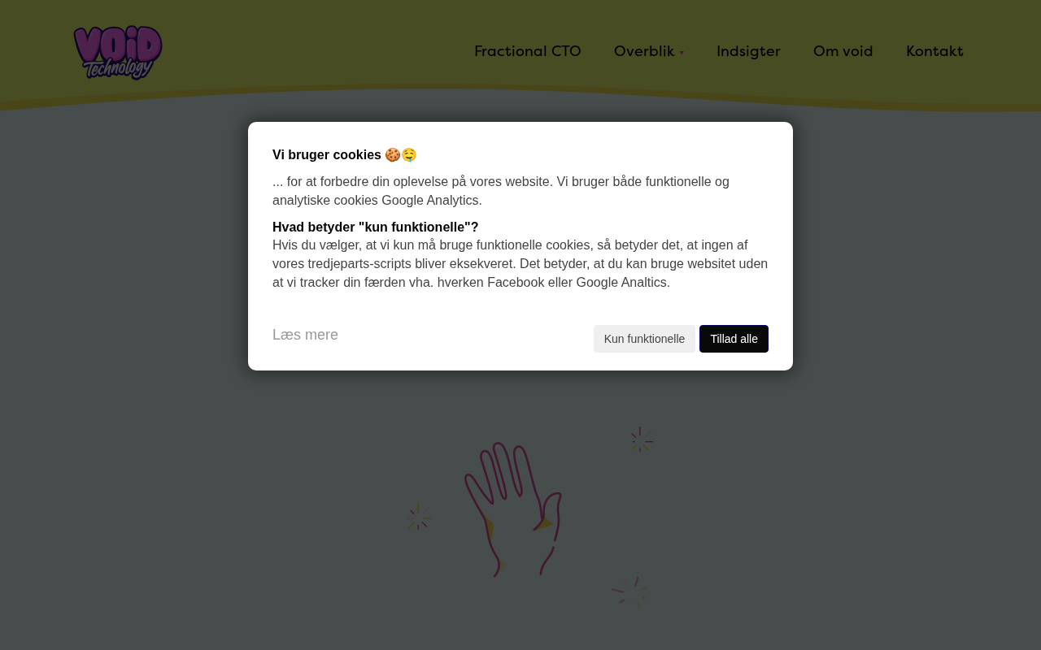Open the Om void page
Image resolution: width=1041 pixels, height=650 pixels.
pyautogui.click(x=843, y=51)
